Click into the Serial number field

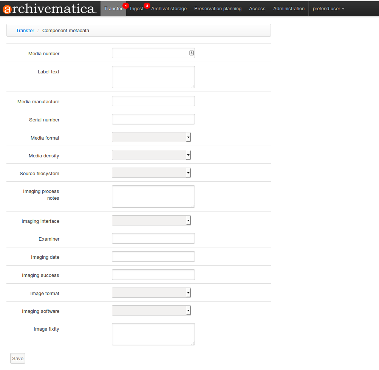(153, 120)
